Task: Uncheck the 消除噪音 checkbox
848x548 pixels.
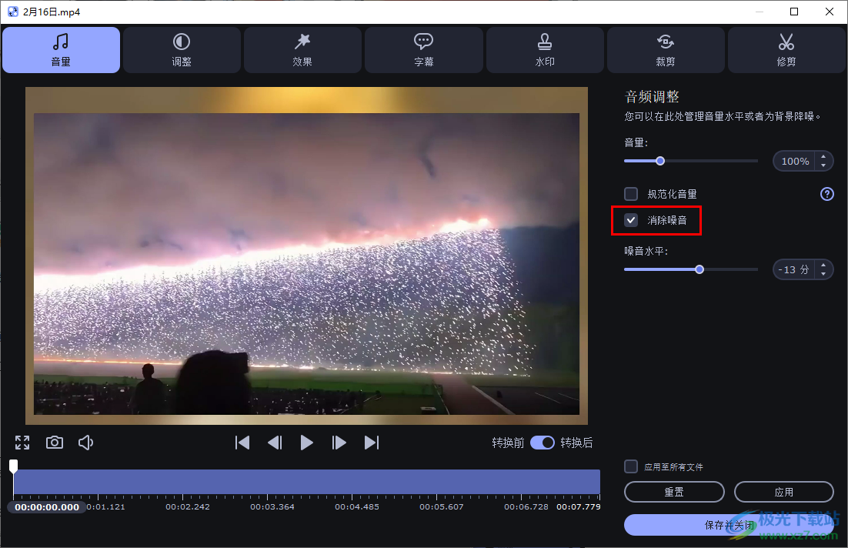Action: click(x=631, y=221)
